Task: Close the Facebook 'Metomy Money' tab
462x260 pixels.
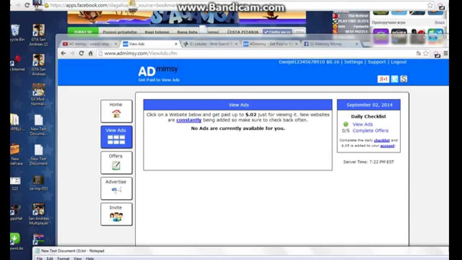Action: pos(357,44)
